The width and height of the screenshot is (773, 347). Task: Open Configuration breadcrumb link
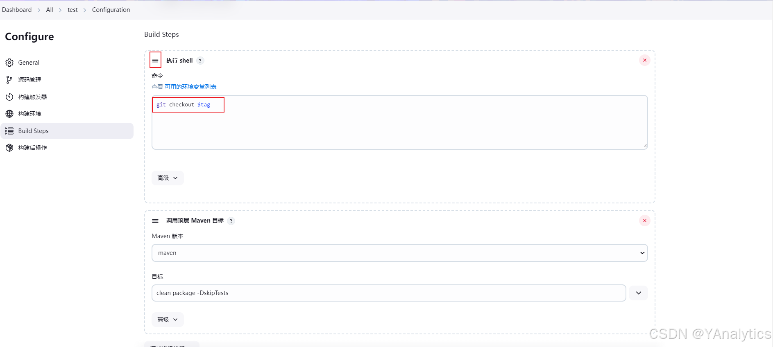pyautogui.click(x=111, y=10)
